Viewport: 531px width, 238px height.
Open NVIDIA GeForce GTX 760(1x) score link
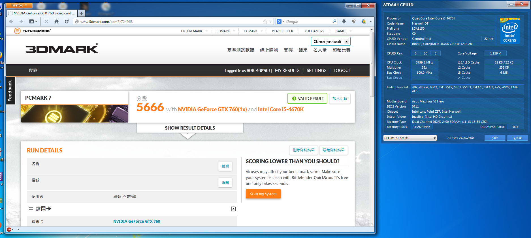pos(212,110)
